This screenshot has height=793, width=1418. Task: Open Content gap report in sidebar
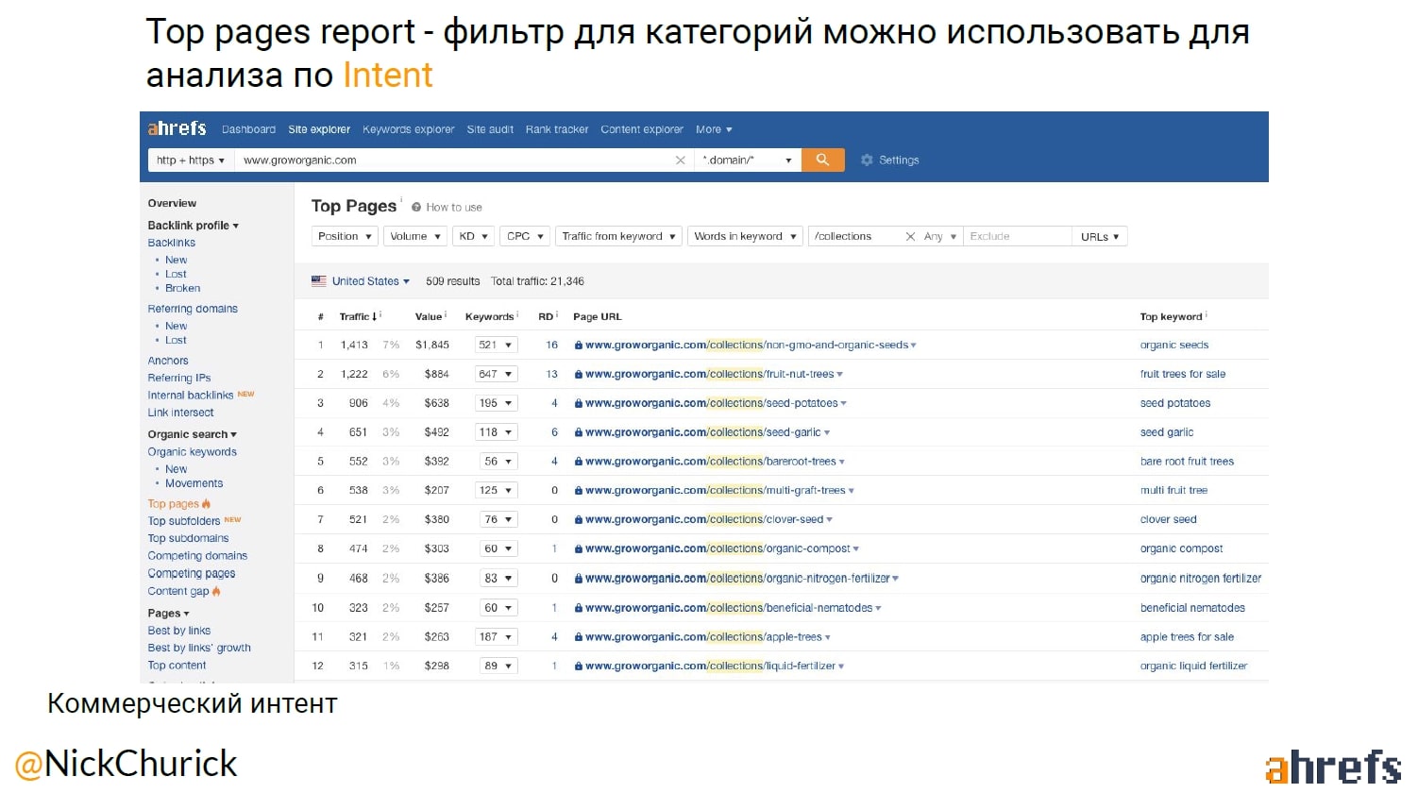178,592
